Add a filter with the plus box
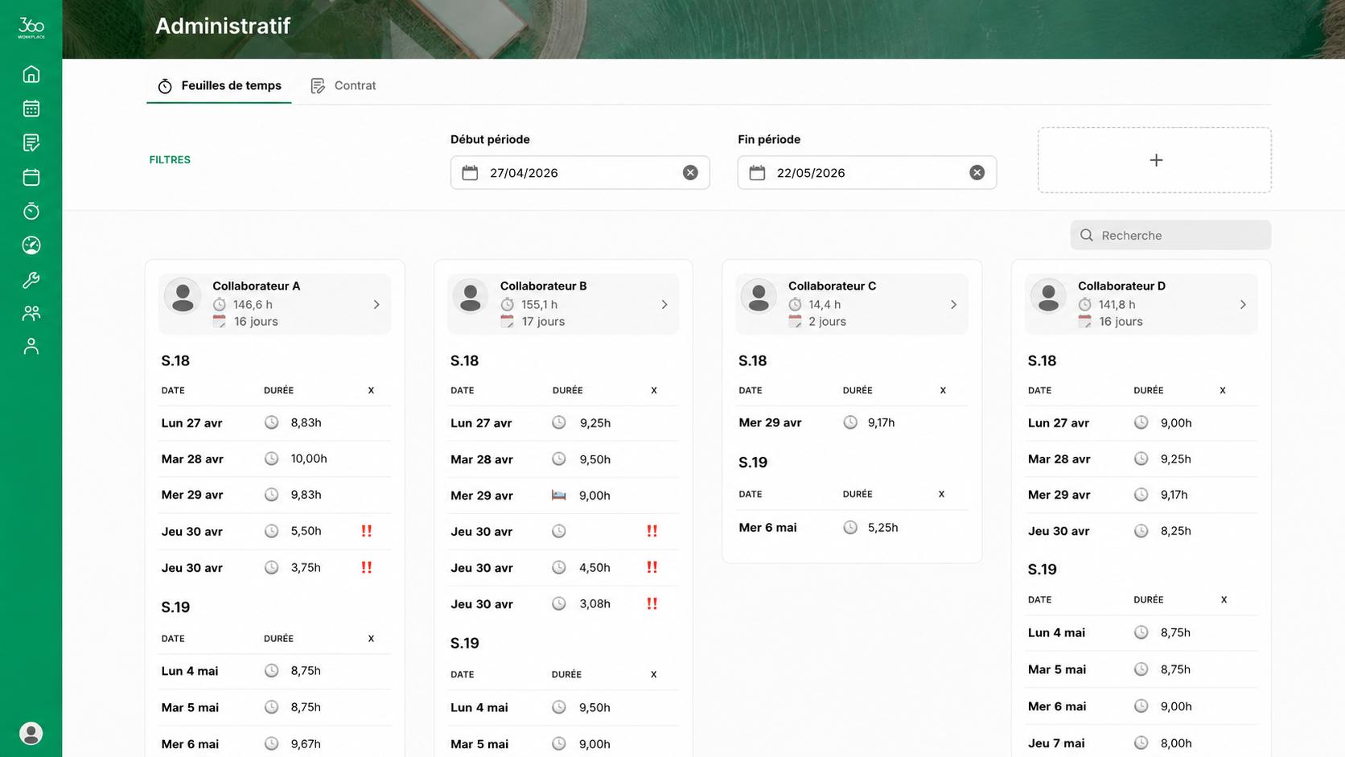The image size is (1345, 757). pos(1154,160)
